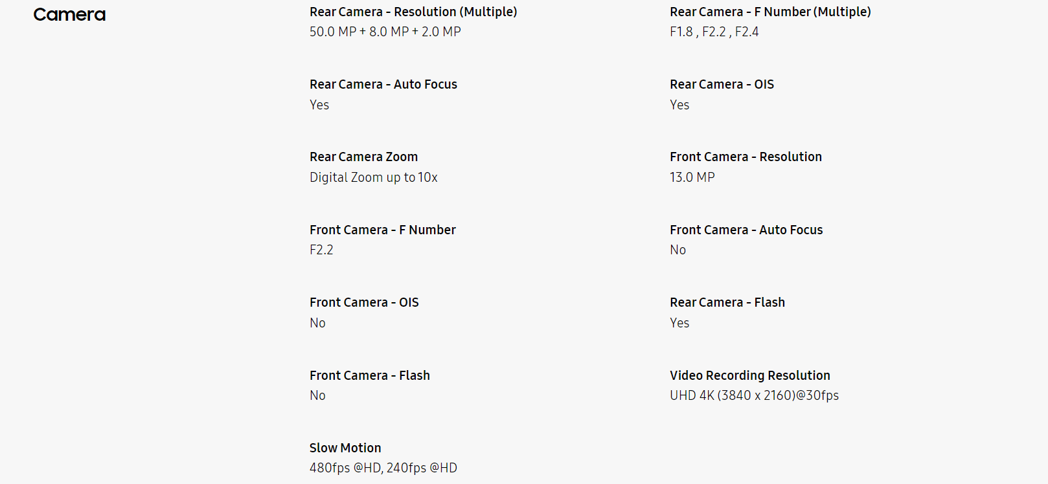Click the Front Camera - Flash label
Image resolution: width=1048 pixels, height=484 pixels.
(370, 375)
